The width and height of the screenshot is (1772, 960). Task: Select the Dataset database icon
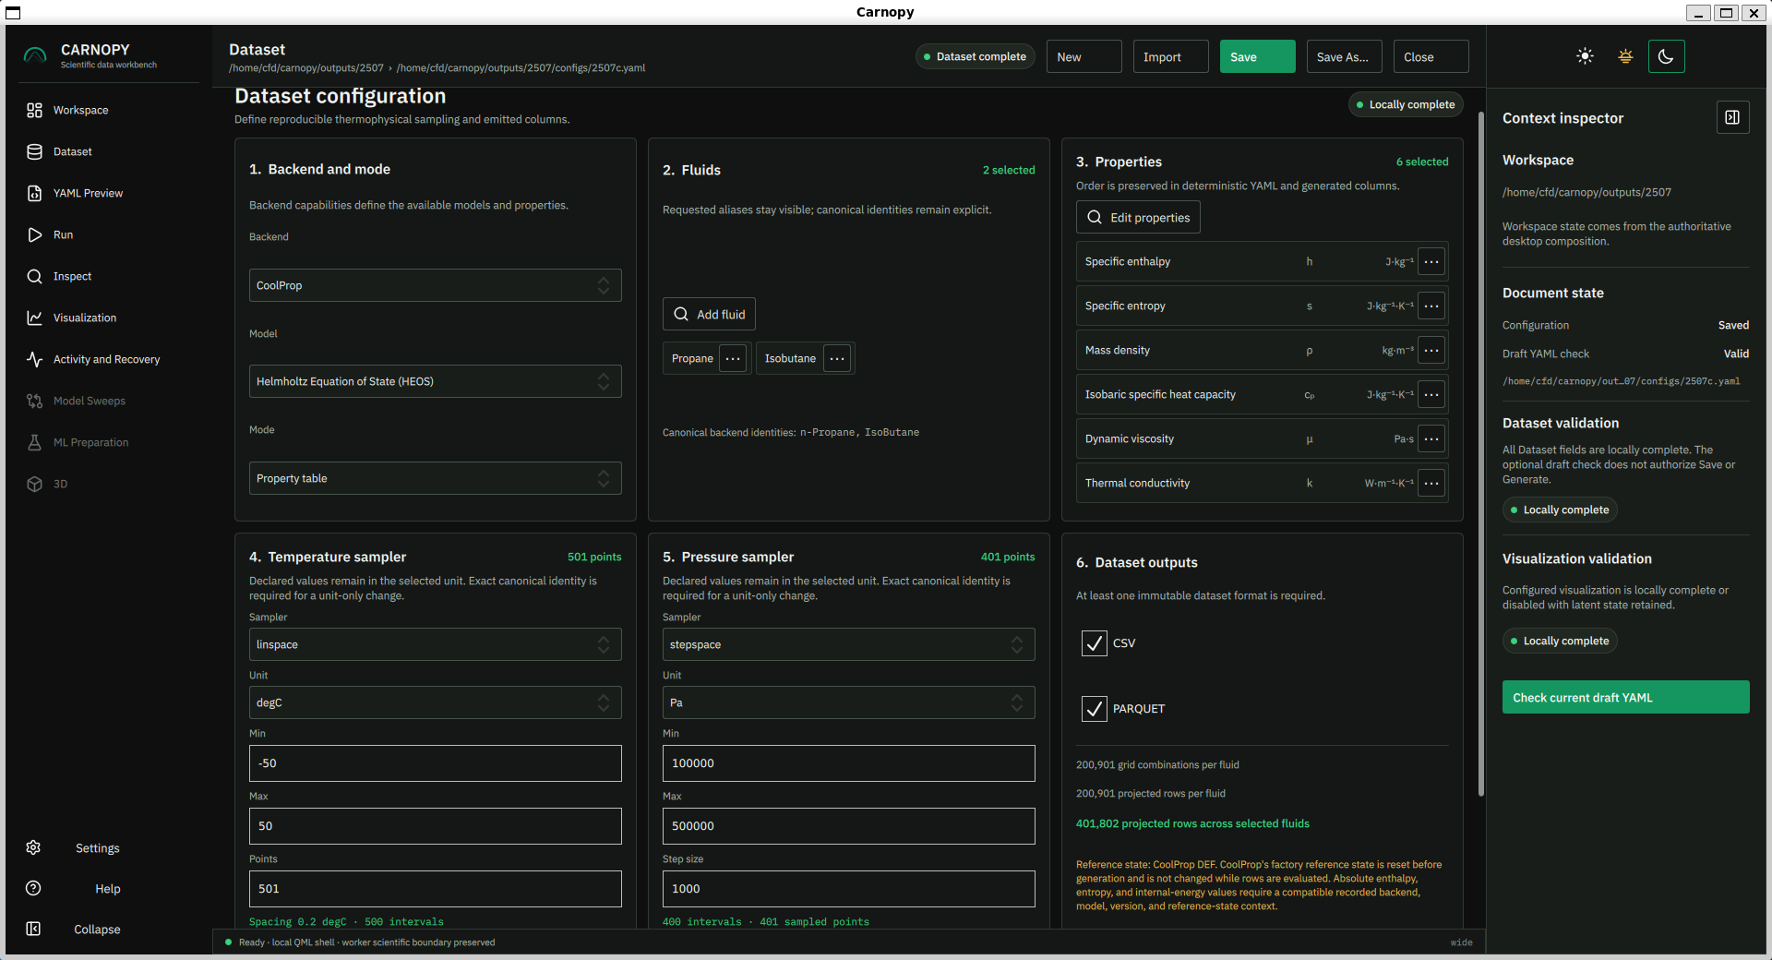[34, 151]
